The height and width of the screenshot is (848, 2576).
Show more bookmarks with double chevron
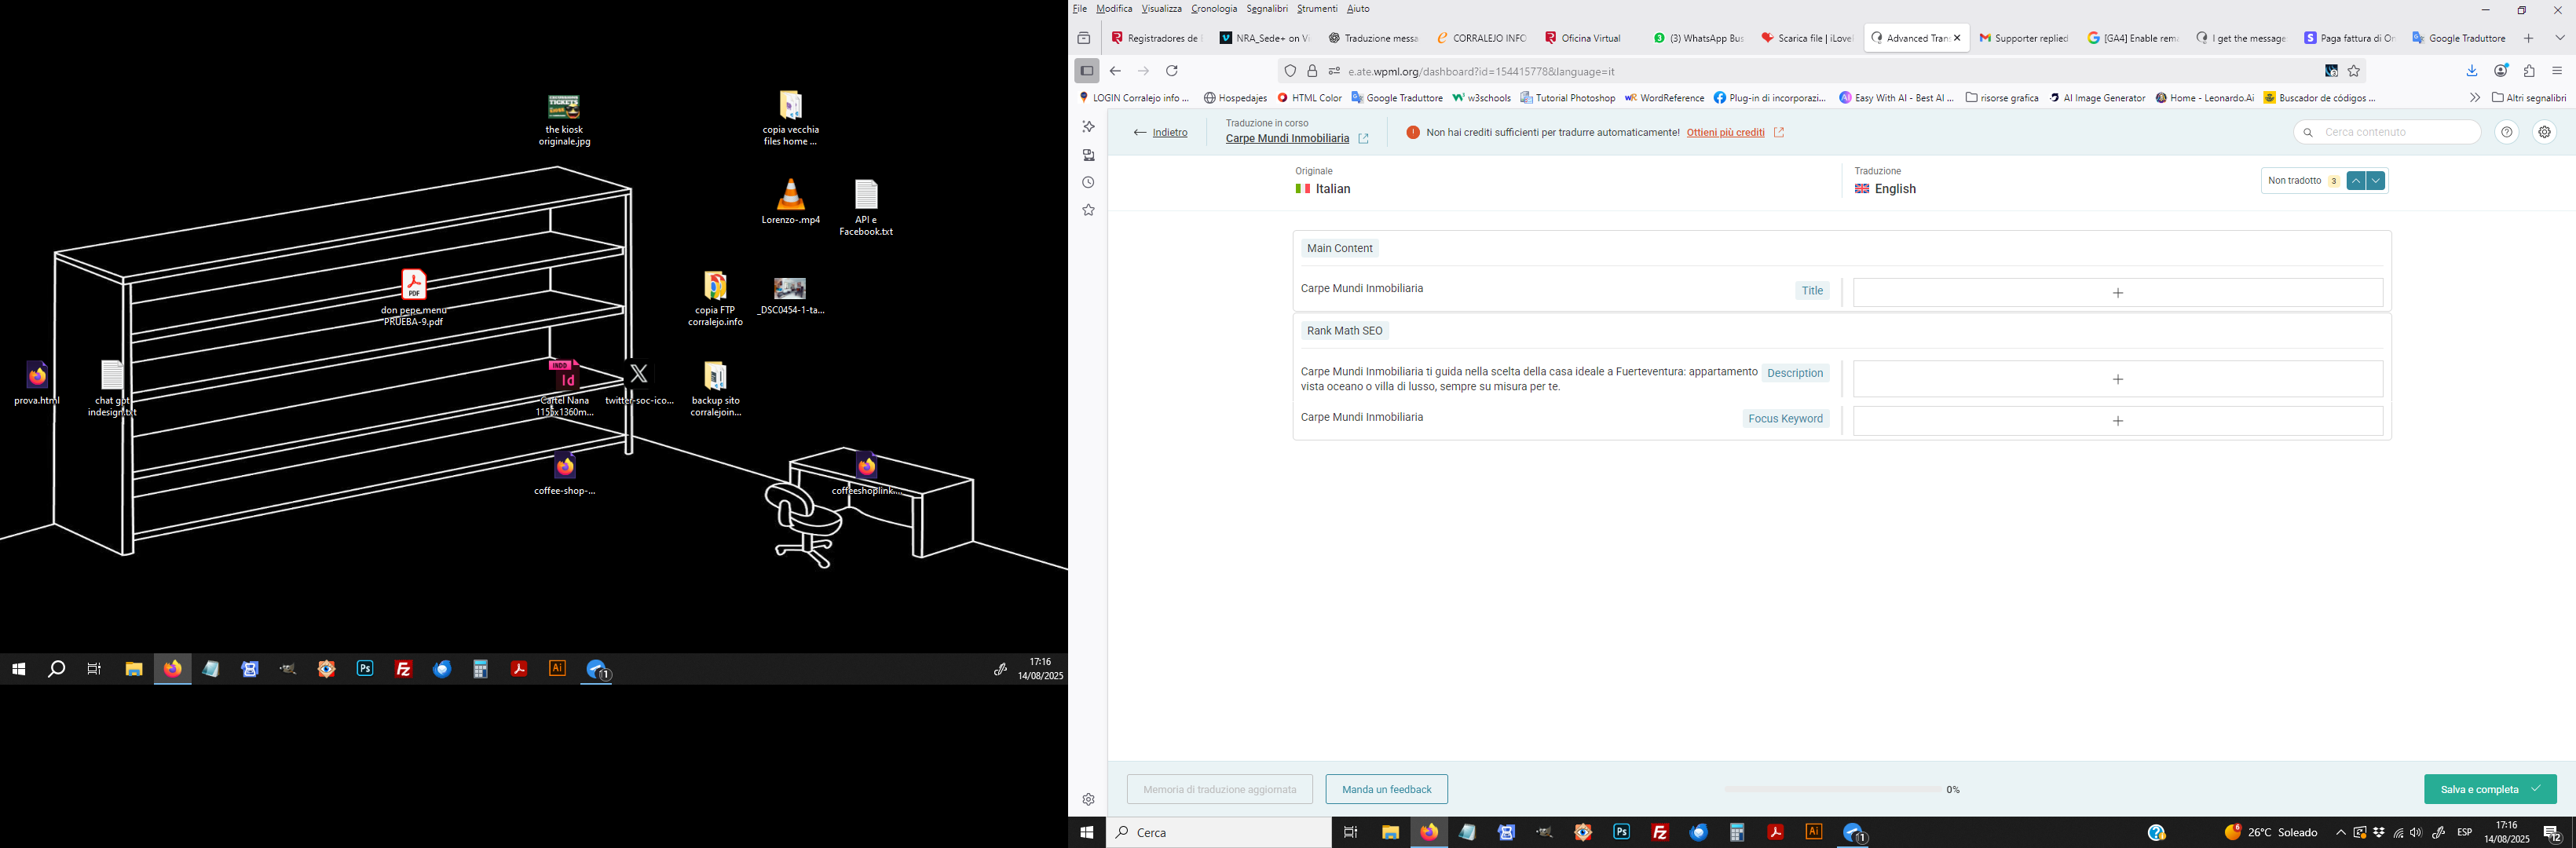[2475, 98]
